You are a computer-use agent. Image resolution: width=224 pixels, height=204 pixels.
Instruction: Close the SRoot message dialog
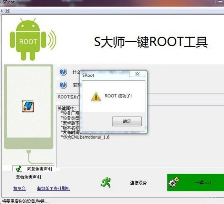click(x=137, y=74)
